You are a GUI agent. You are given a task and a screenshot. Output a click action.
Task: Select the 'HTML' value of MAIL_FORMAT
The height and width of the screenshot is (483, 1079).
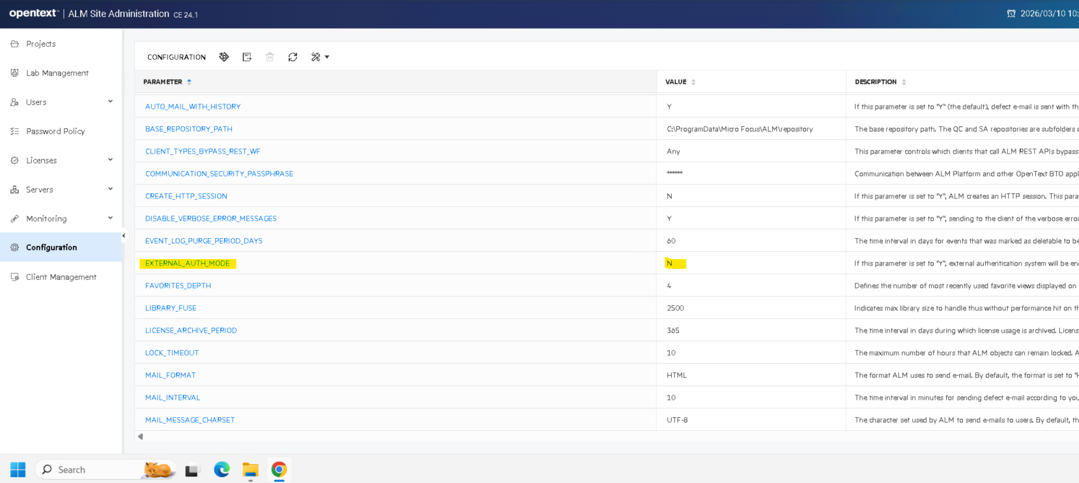(x=677, y=375)
